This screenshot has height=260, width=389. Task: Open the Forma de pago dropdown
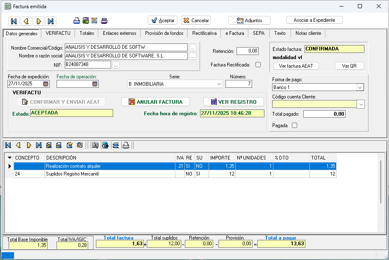pos(359,87)
